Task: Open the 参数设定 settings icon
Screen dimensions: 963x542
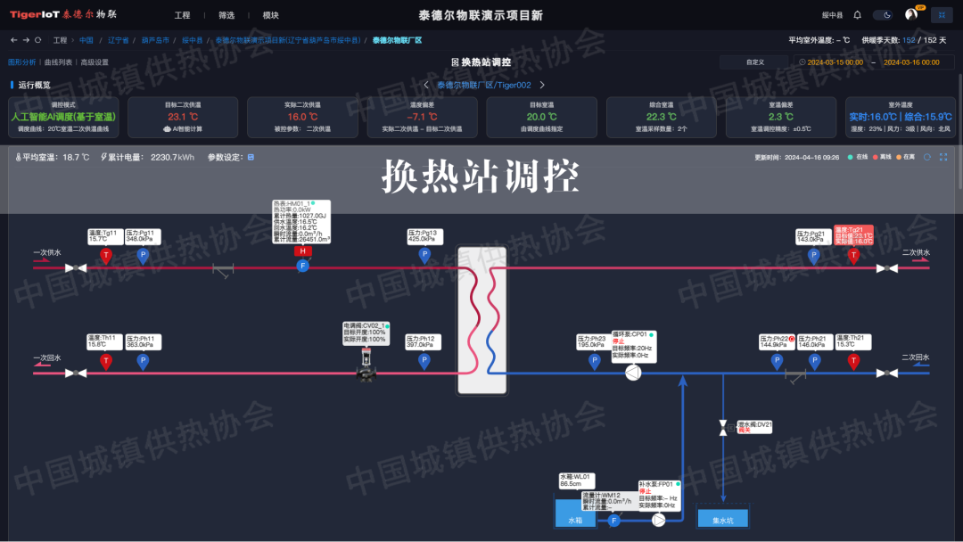Action: 251,157
